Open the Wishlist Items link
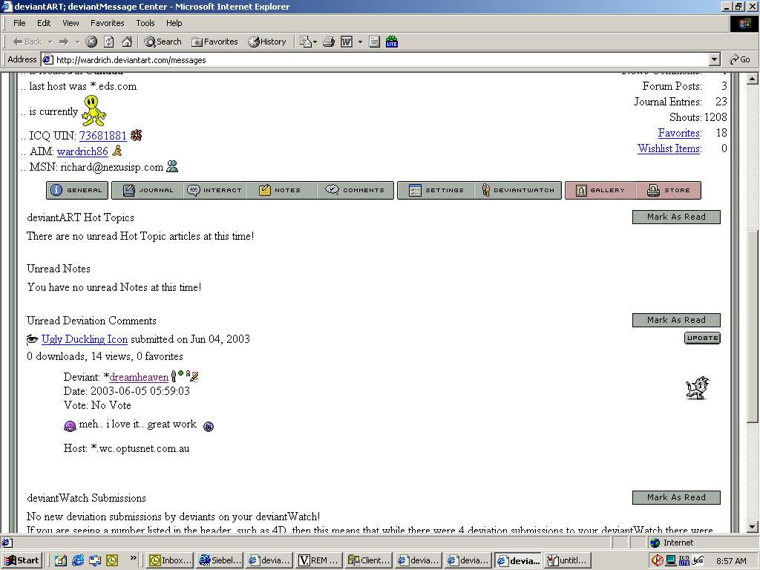This screenshot has width=760, height=570. pyautogui.click(x=669, y=148)
